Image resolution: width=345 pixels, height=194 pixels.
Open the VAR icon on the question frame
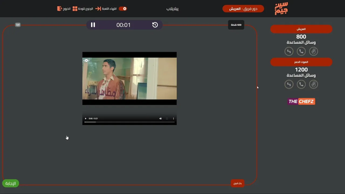tap(18, 25)
